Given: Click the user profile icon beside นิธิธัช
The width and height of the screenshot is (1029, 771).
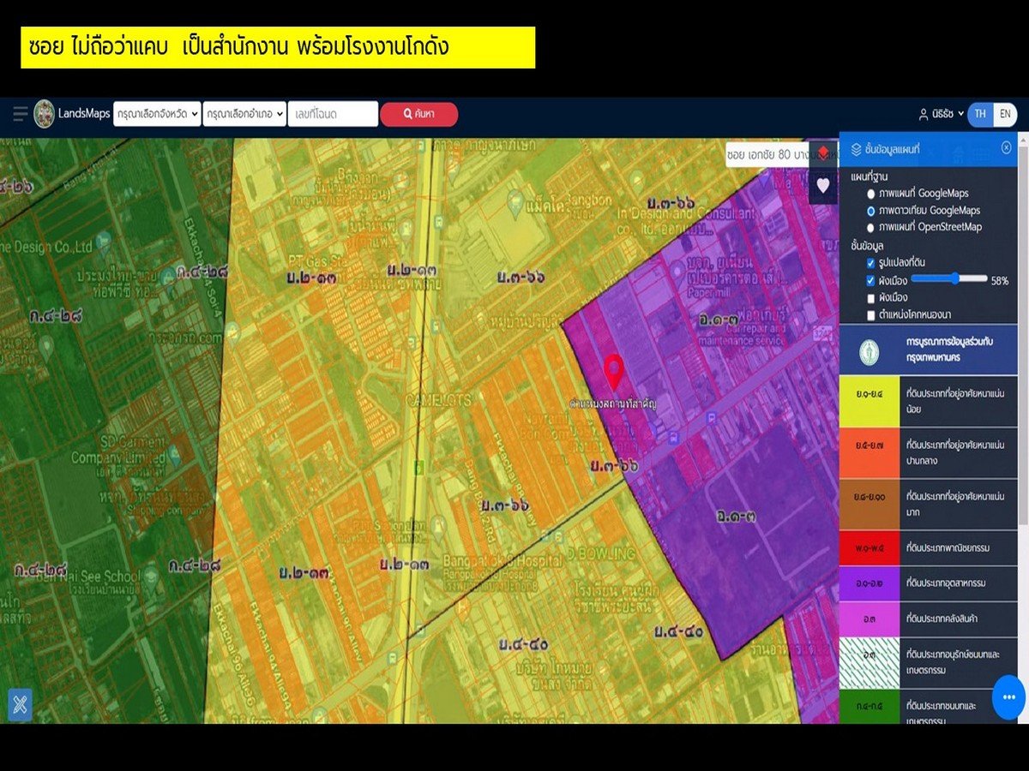Looking at the screenshot, I should click(x=924, y=114).
